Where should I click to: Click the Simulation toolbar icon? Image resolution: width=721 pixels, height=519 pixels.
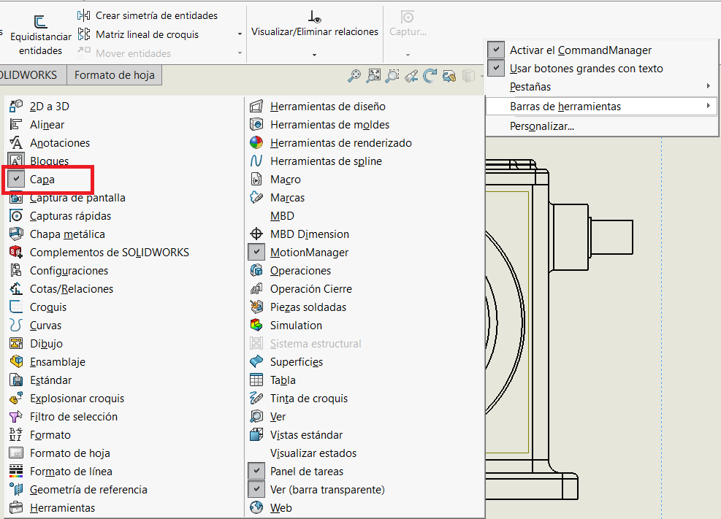click(256, 326)
